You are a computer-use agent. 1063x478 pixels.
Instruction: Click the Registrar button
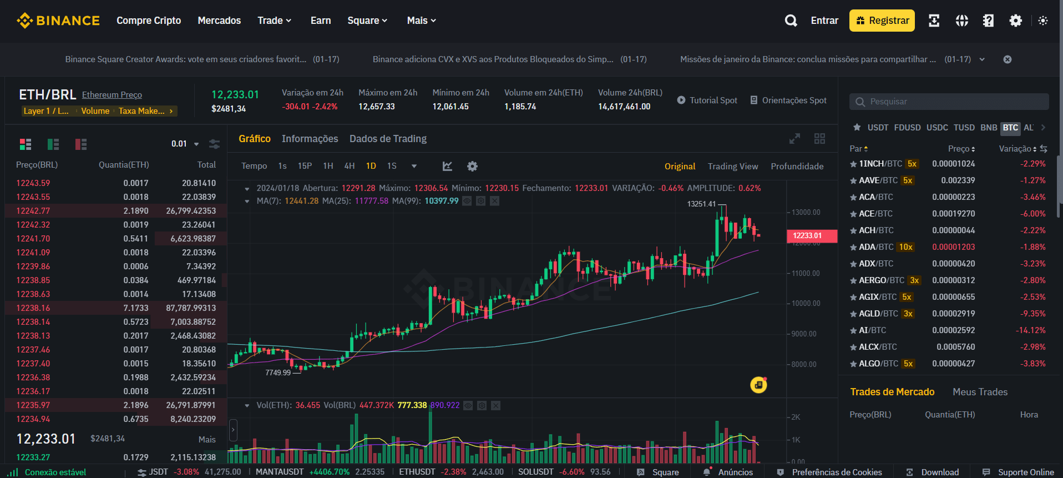coord(882,21)
